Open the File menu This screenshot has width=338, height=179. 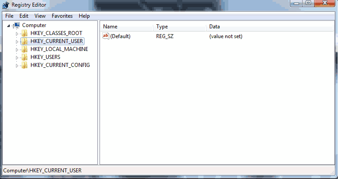(9, 16)
